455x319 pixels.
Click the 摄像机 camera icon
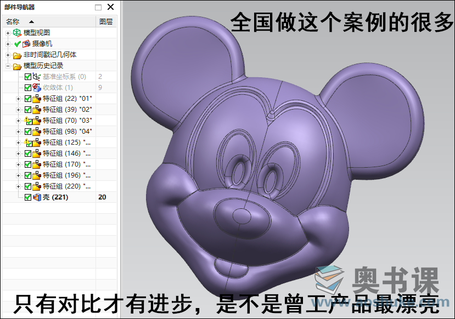[26, 44]
